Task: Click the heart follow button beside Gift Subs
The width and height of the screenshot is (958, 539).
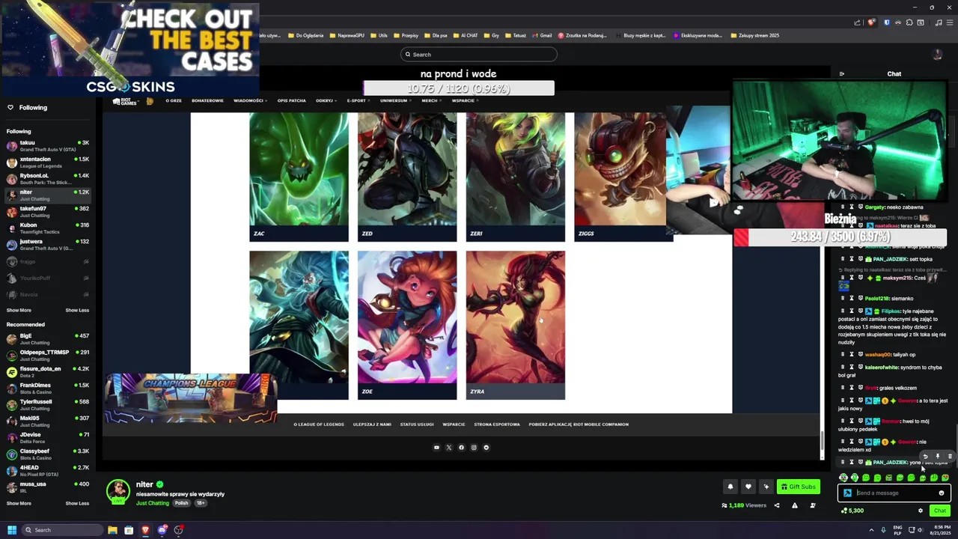Action: 748,487
